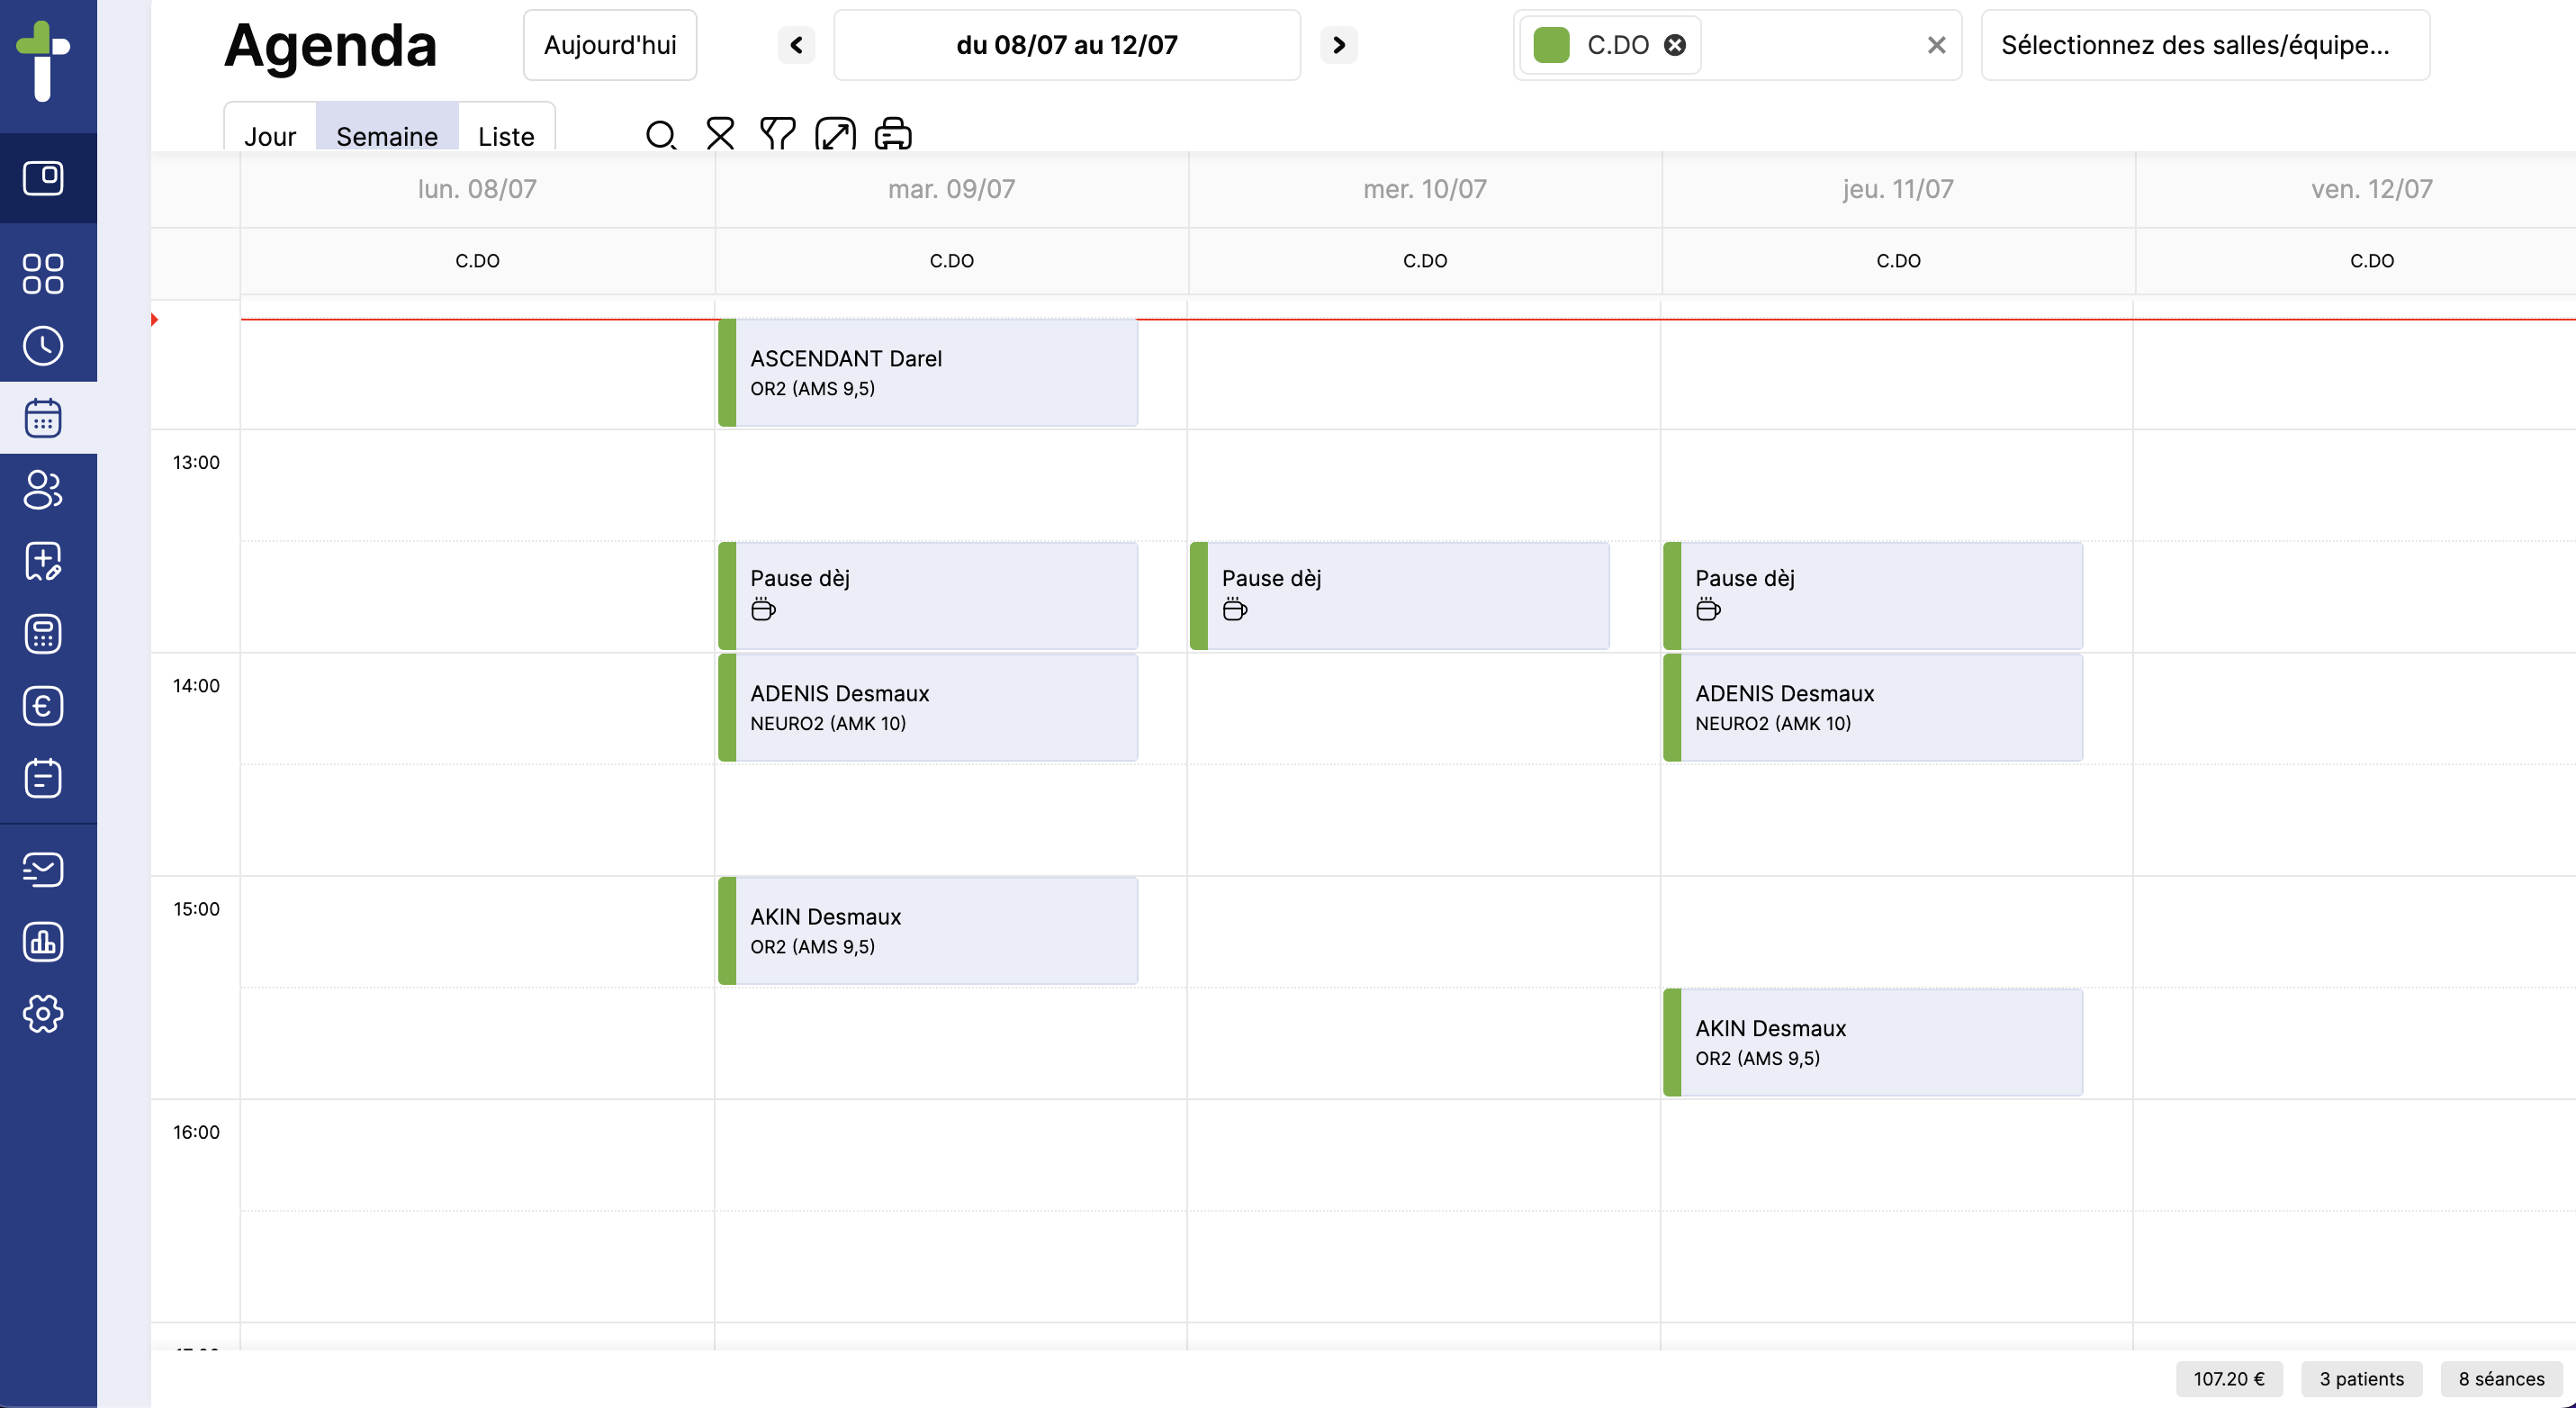Click C.DO label under lun. 08/07
2576x1408 pixels.
tap(477, 261)
